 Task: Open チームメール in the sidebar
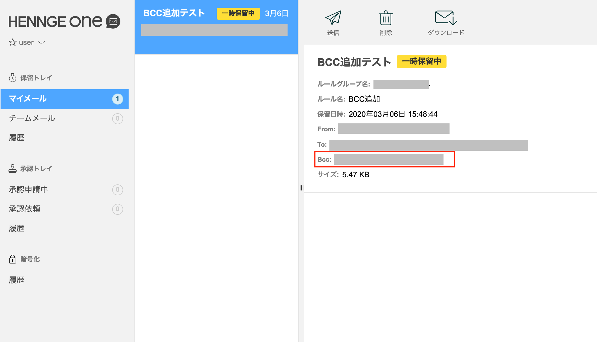click(x=32, y=118)
